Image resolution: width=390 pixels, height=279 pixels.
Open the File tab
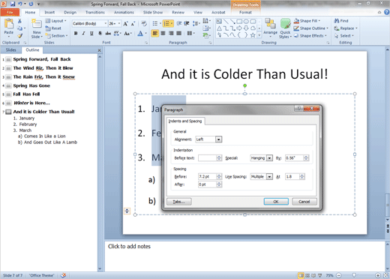10,12
